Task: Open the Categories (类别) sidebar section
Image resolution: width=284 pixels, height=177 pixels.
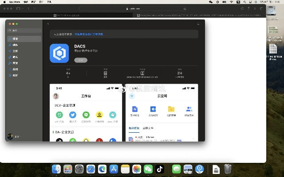Action: coord(24,69)
